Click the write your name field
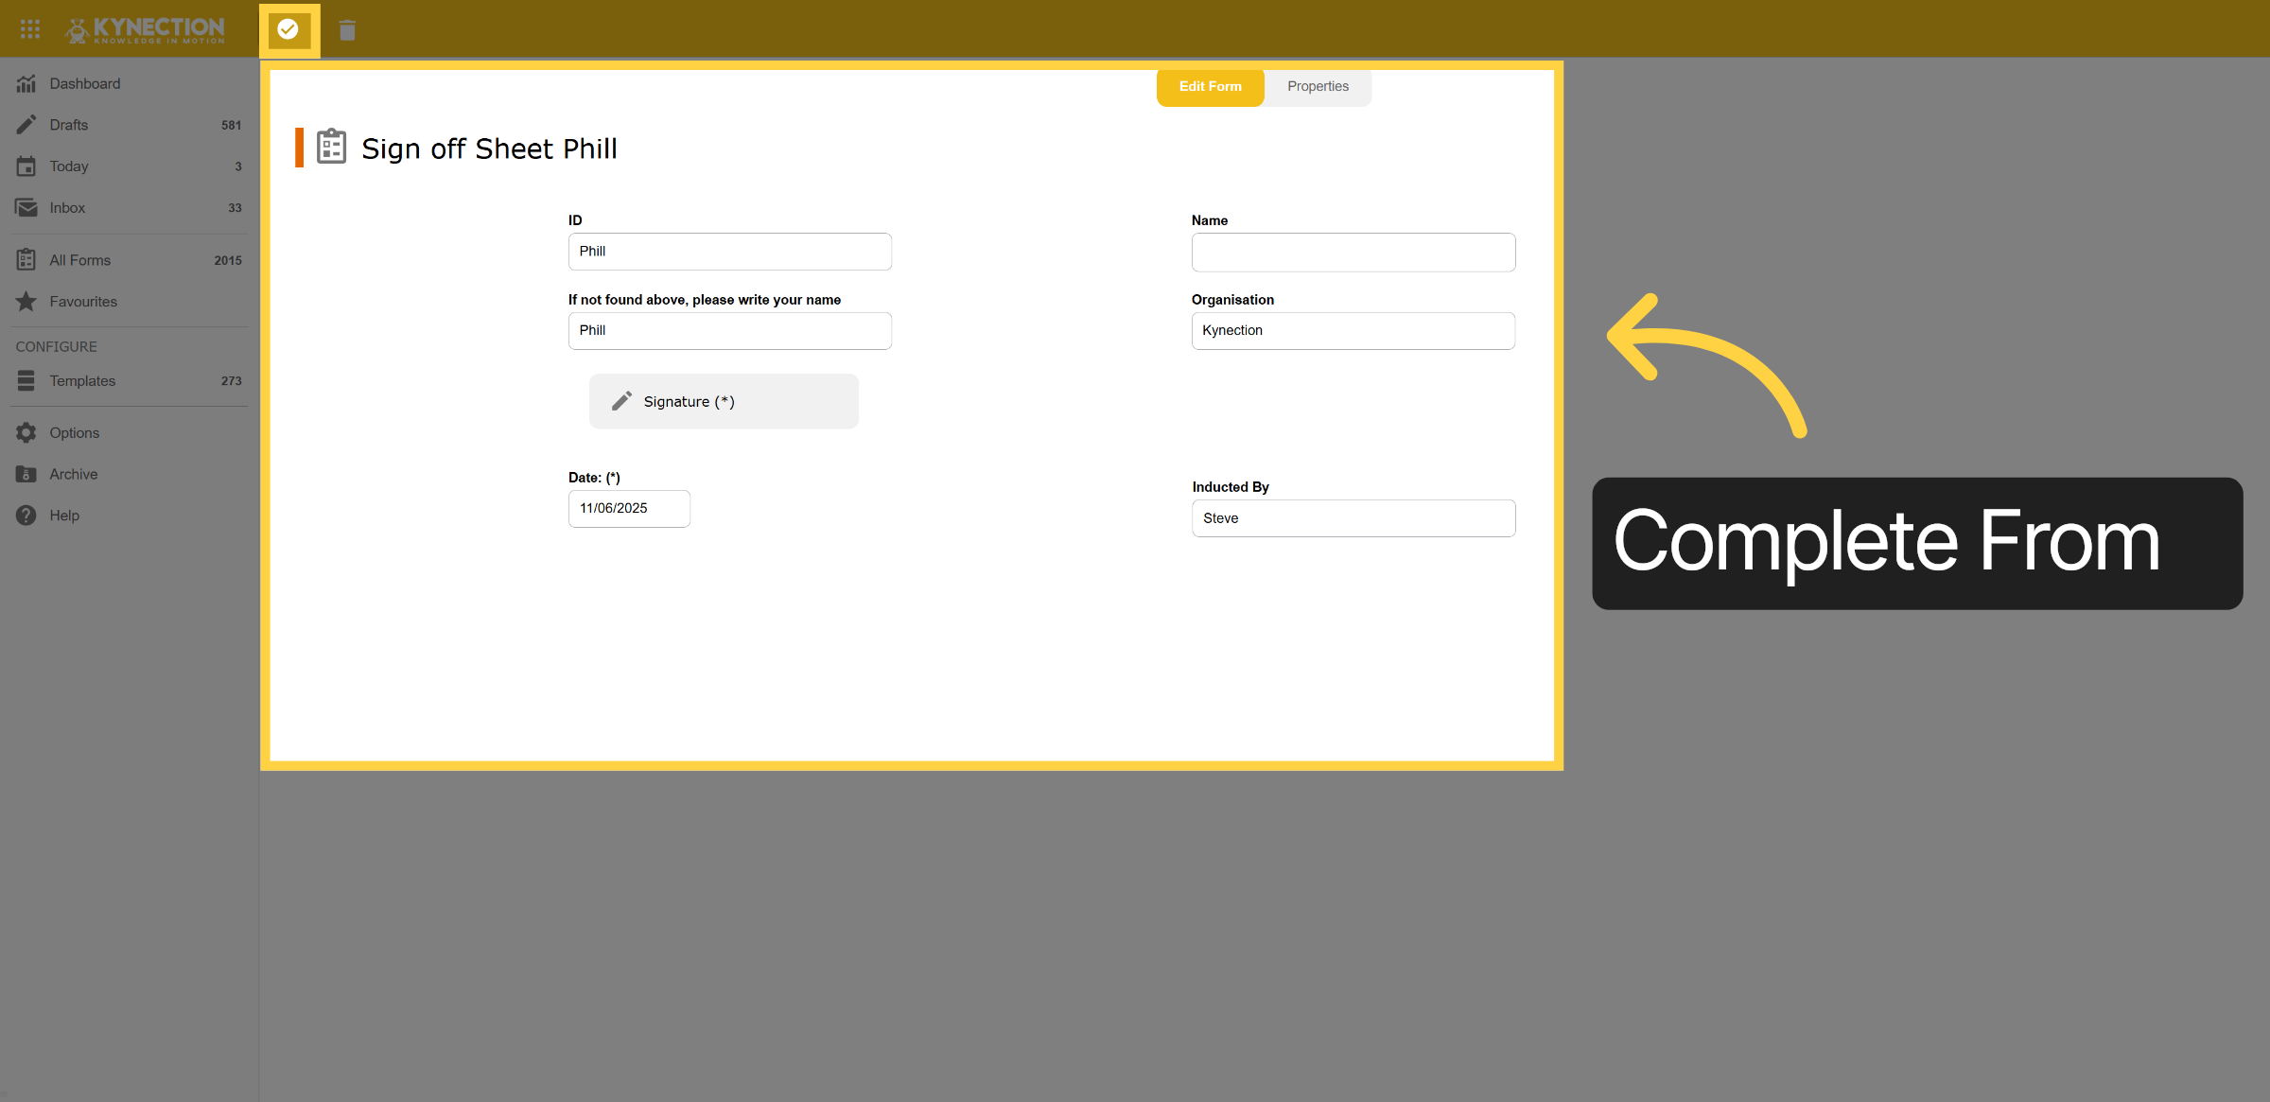The width and height of the screenshot is (2270, 1102). pyautogui.click(x=729, y=331)
